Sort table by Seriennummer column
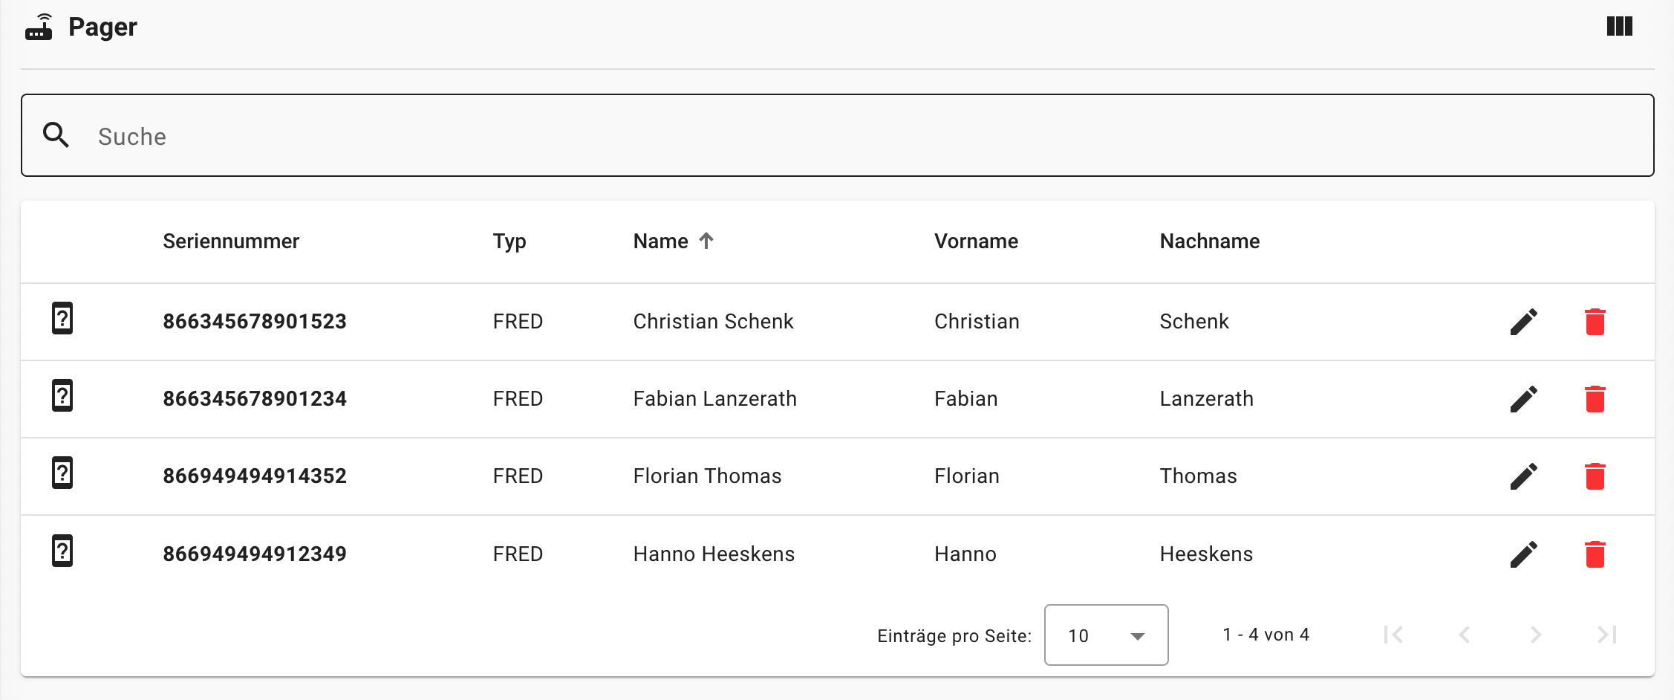 [x=231, y=242]
